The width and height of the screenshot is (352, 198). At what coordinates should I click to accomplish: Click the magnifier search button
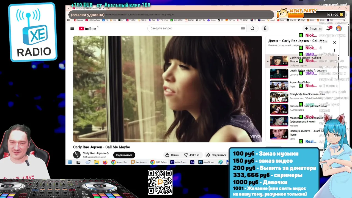252,28
